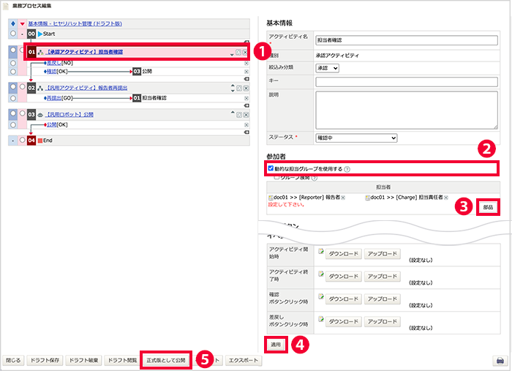512x371 pixels.
Task: Open the 【汎用アクティビティ】報告者再提出 link
Action: pos(86,88)
